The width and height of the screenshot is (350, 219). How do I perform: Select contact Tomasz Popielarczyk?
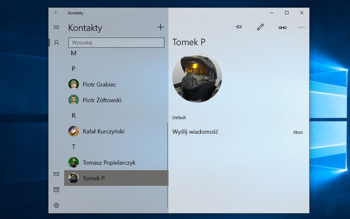click(x=116, y=162)
